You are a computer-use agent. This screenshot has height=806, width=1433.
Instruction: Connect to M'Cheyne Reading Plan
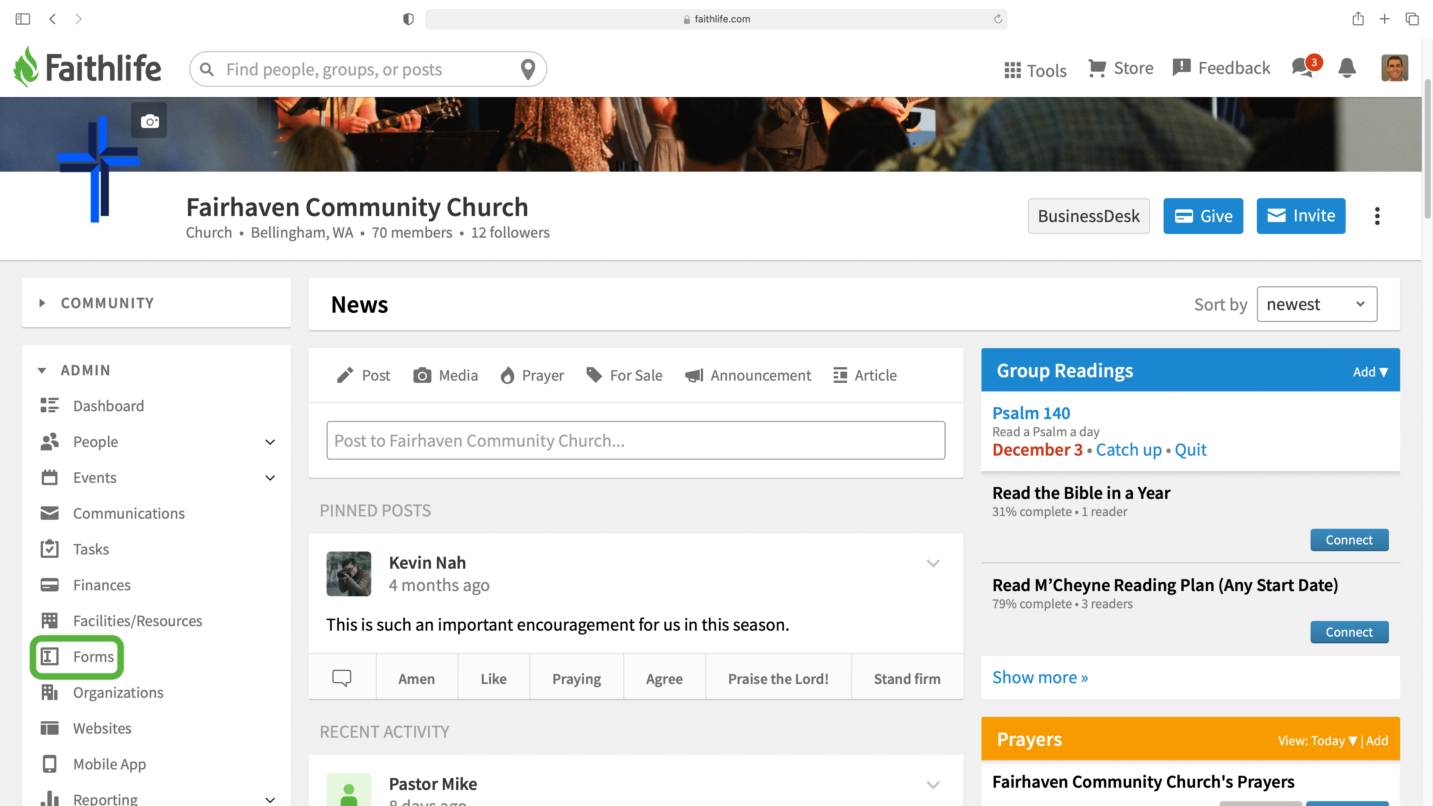1349,632
